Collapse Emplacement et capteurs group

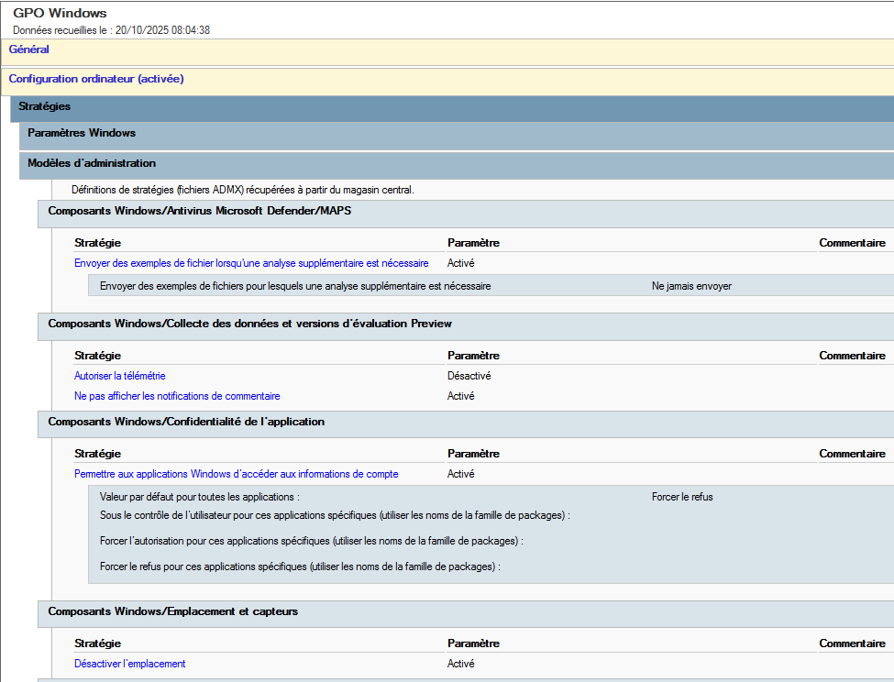172,611
